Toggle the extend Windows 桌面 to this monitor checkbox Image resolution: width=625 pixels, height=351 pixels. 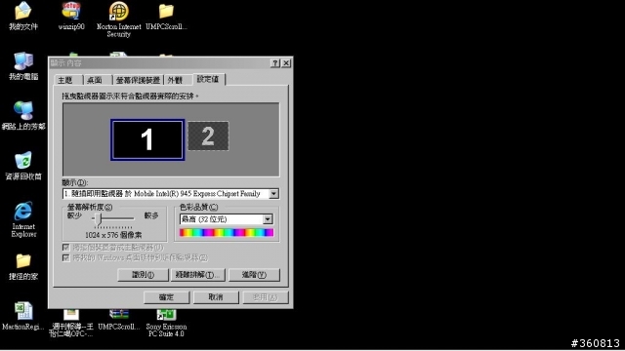pyautogui.click(x=65, y=257)
